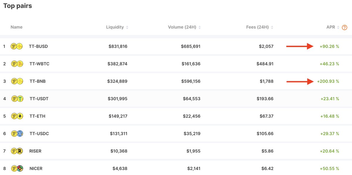
Task: Open the TT-ETH pair
Action: click(x=38, y=116)
